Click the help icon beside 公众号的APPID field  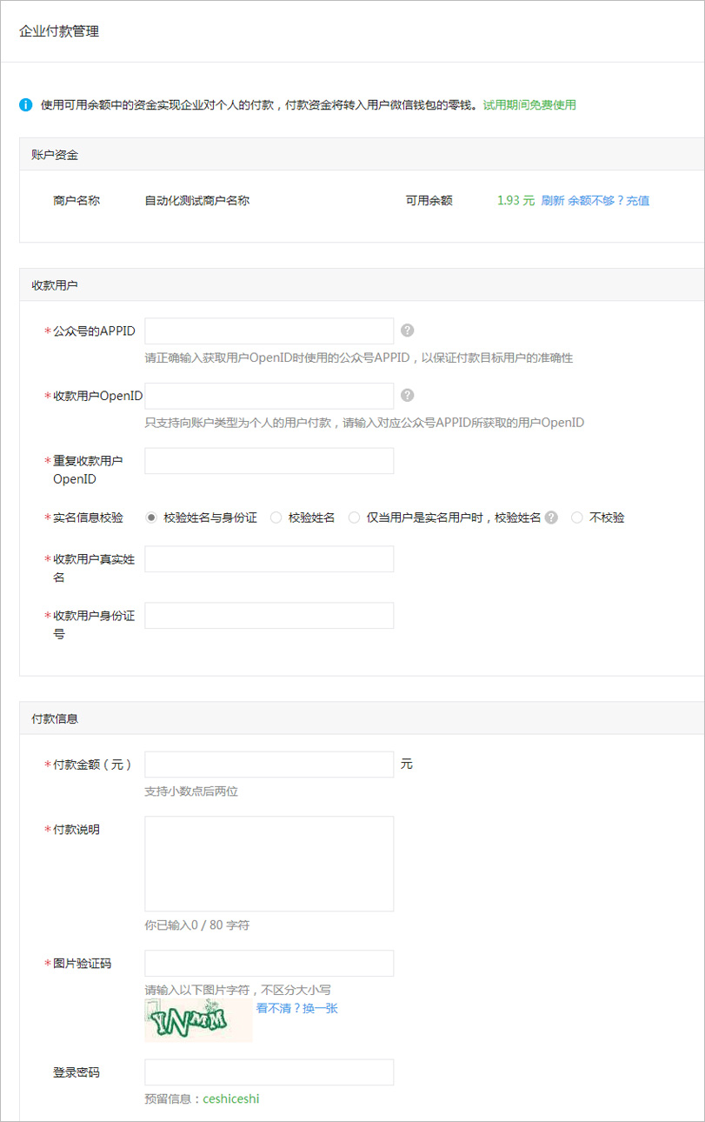(407, 331)
